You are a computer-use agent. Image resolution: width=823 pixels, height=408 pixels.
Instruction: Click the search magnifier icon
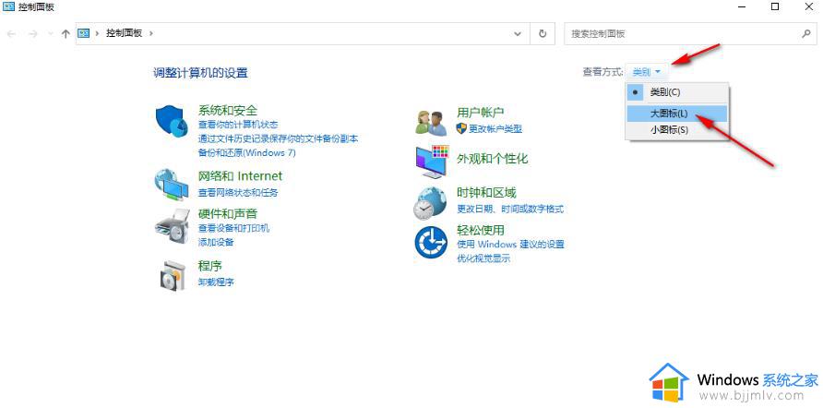point(806,33)
